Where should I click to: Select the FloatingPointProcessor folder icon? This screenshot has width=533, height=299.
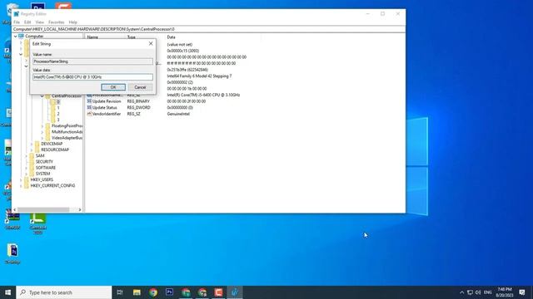click(x=47, y=125)
